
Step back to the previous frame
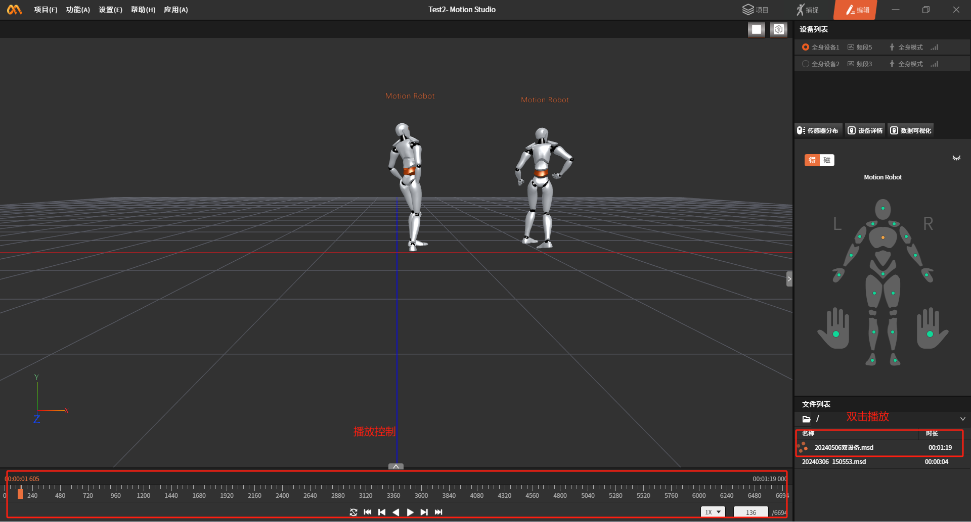click(382, 512)
